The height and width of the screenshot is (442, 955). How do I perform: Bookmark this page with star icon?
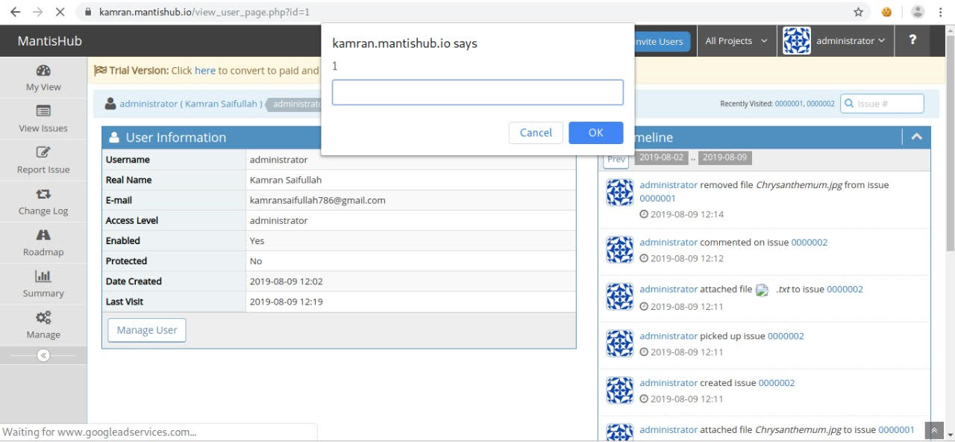pos(858,12)
